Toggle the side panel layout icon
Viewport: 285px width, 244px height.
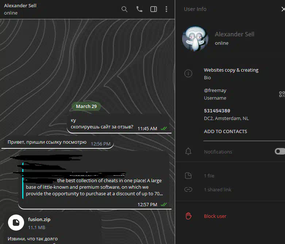pos(154,9)
